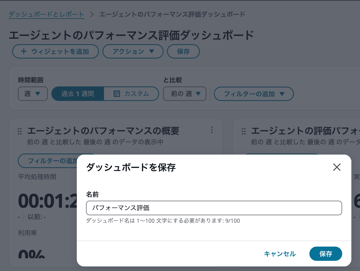Screen dimensions: 360x271
Task: Select the カスタム time range option
Action: 131,94
